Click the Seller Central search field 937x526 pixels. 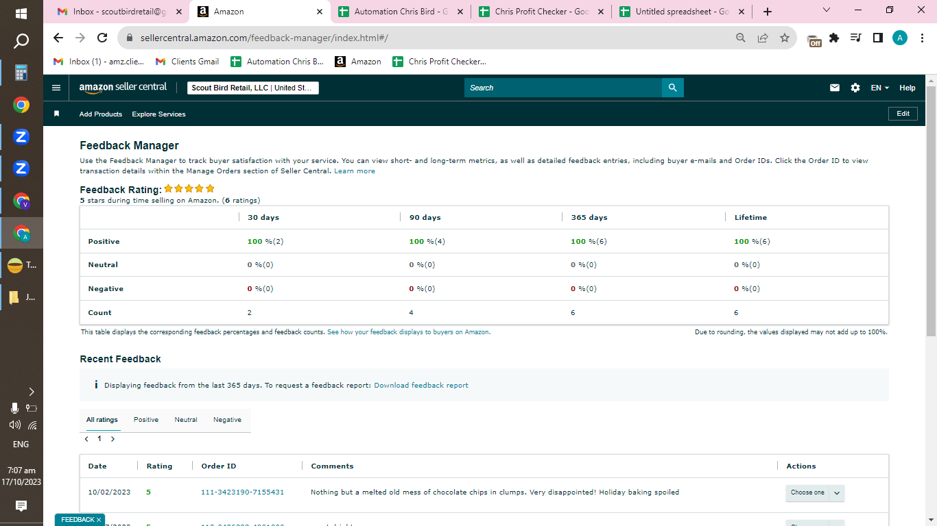(x=563, y=88)
